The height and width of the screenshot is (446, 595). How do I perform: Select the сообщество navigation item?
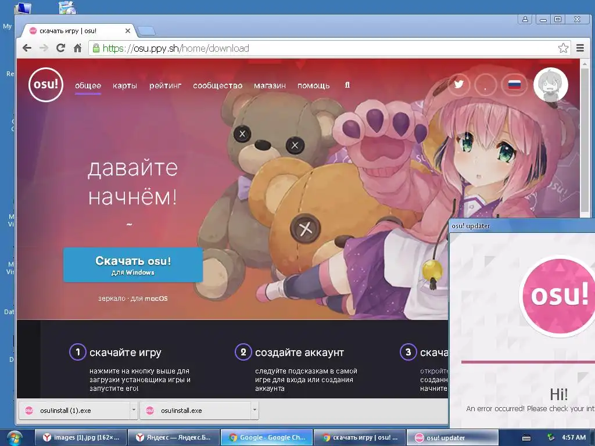(218, 86)
